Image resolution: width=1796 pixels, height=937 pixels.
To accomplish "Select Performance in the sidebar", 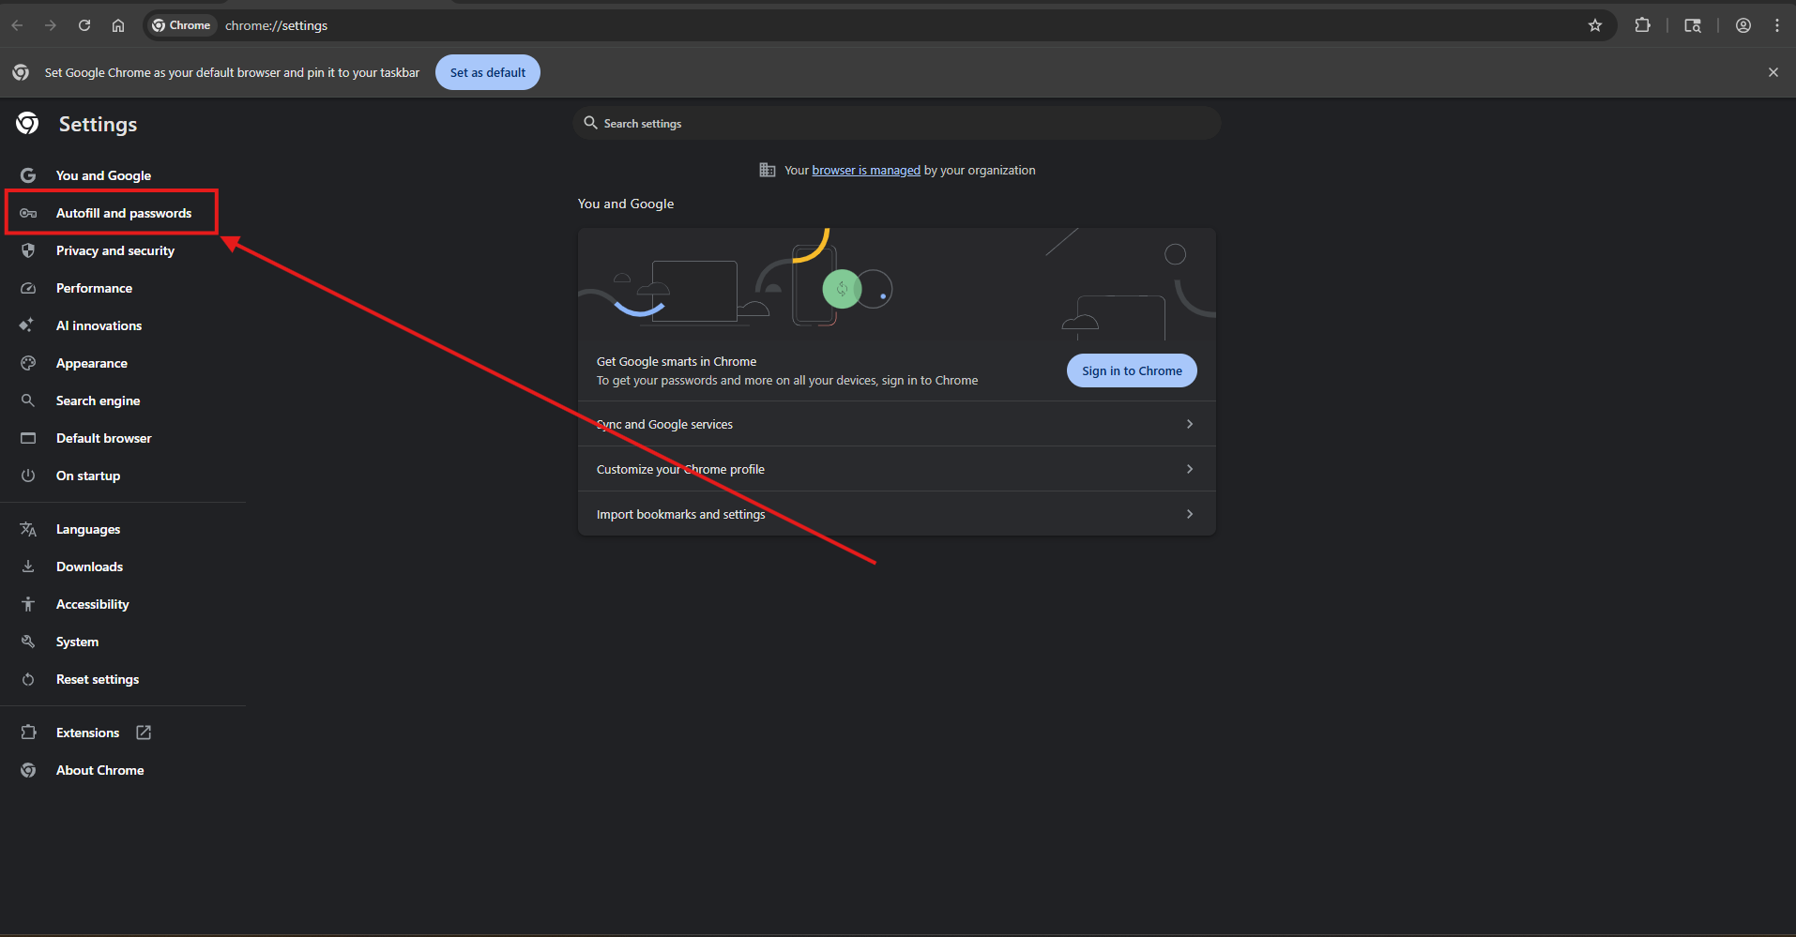I will point(94,288).
